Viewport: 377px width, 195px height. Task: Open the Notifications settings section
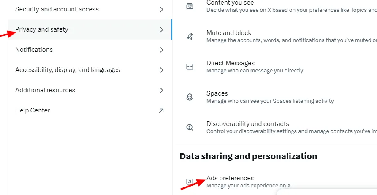tap(34, 50)
